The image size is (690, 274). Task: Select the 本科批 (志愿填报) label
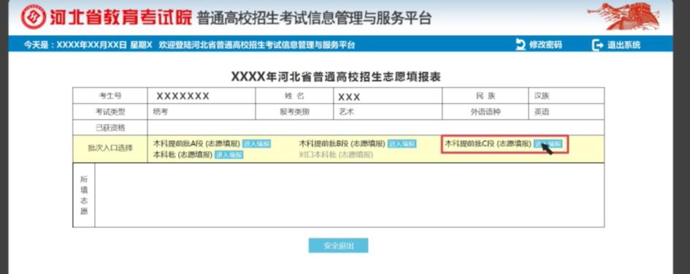click(183, 155)
